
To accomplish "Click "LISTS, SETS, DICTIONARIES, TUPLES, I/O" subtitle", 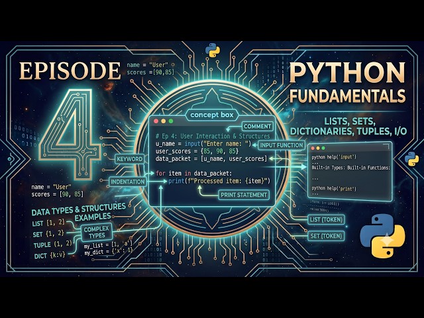I will (x=348, y=127).
